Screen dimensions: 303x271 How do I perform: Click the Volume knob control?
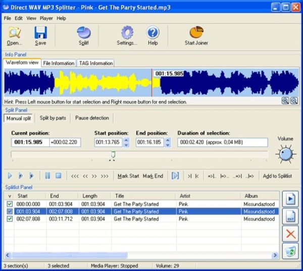285,153
